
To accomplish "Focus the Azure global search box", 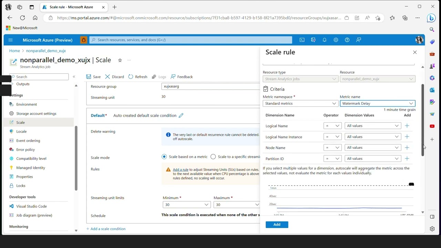I will (191, 40).
